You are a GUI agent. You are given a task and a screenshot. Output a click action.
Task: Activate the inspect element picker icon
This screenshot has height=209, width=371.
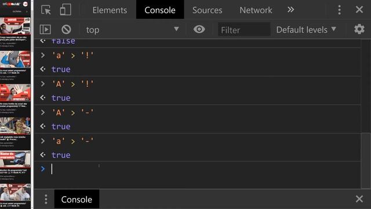pos(46,10)
